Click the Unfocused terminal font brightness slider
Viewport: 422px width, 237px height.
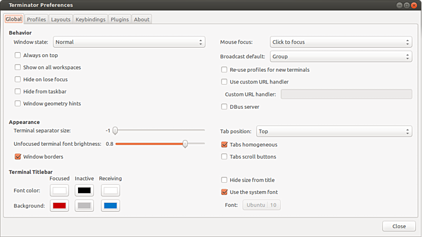(160, 144)
